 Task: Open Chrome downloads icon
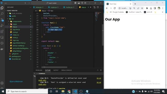click(x=151, y=8)
